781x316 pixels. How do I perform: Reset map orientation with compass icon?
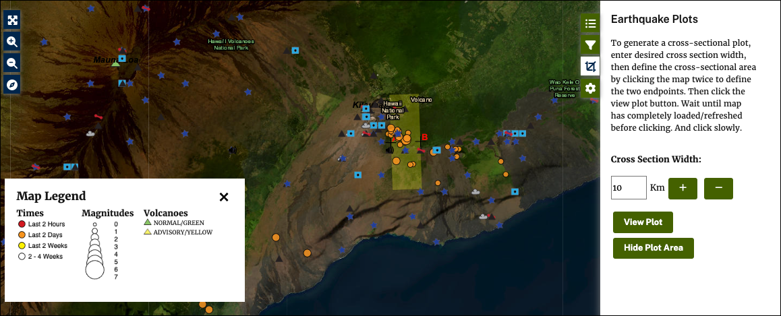[12, 85]
